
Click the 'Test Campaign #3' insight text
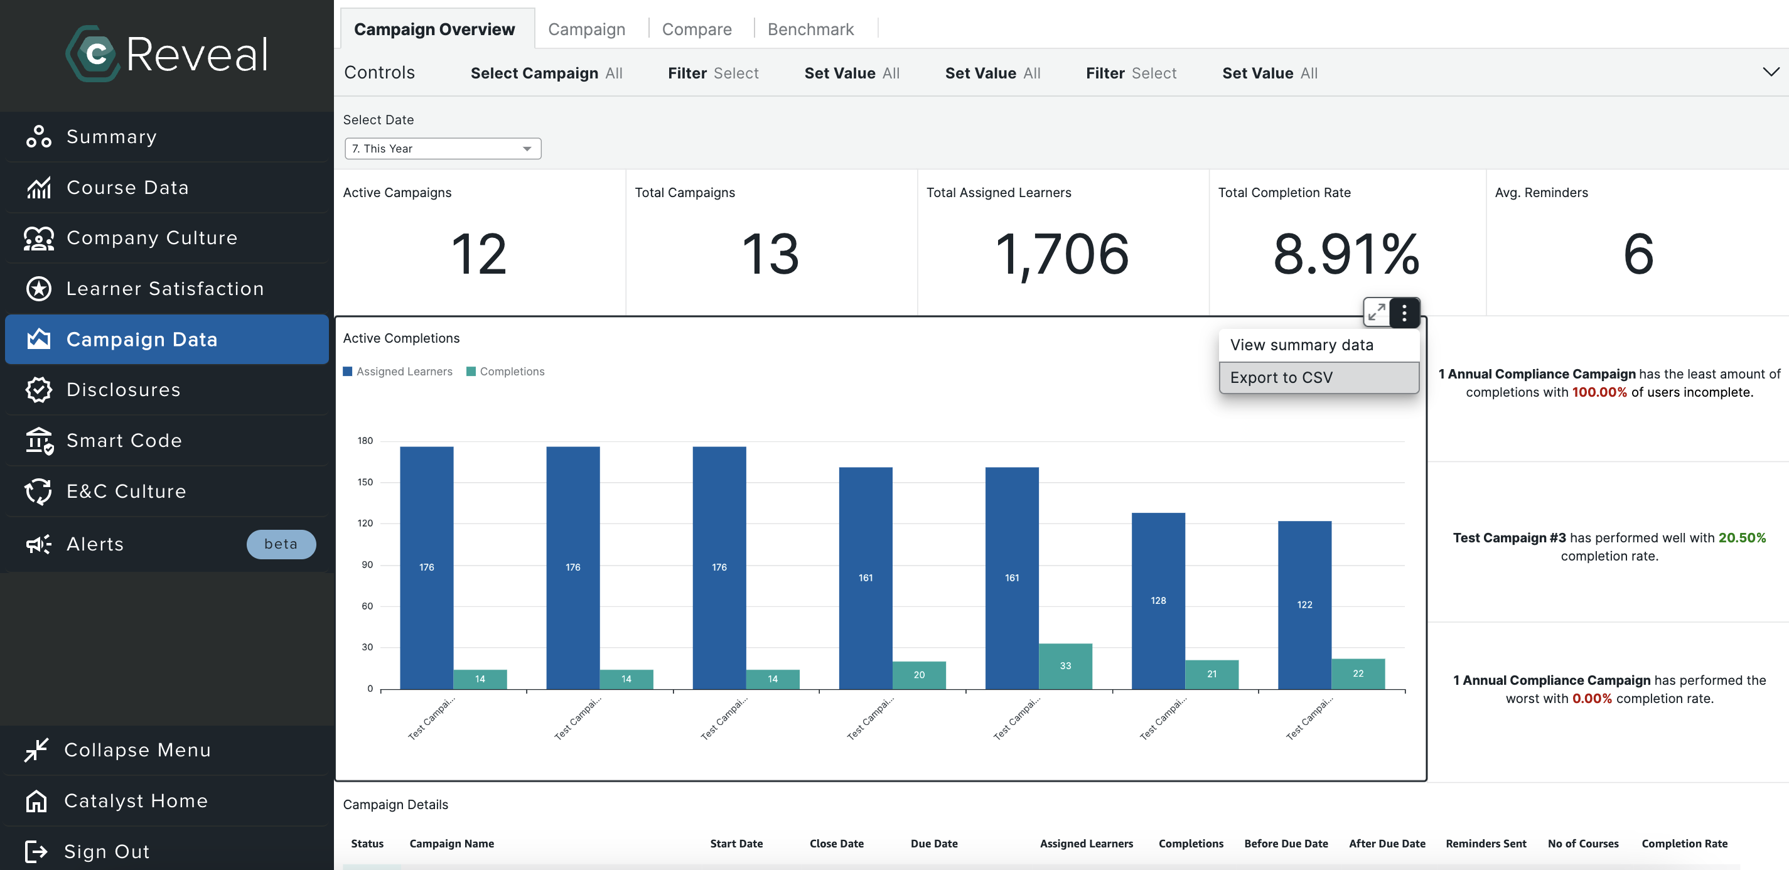point(1609,547)
